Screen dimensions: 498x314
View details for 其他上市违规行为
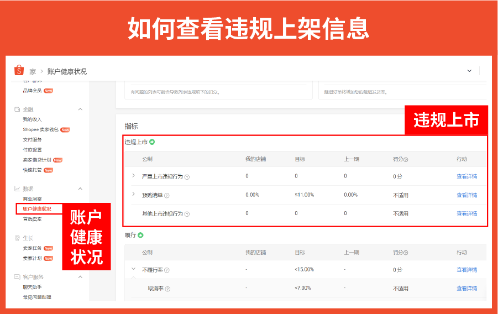pos(466,214)
